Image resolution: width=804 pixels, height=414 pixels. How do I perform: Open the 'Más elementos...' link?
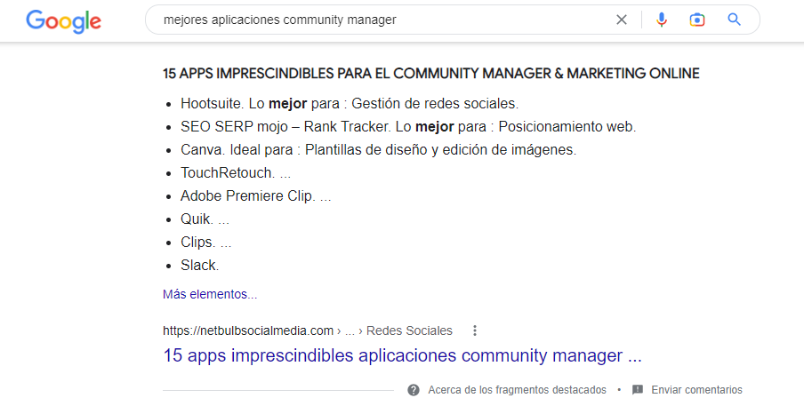(x=210, y=294)
